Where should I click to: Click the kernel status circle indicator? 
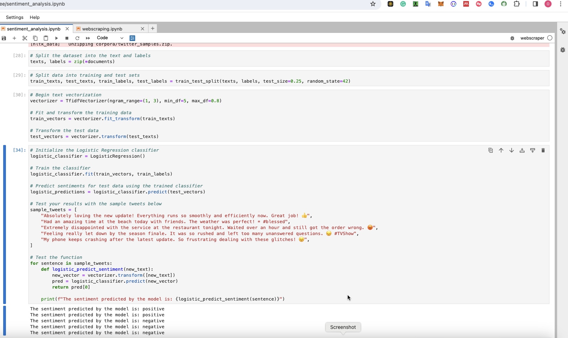click(550, 38)
